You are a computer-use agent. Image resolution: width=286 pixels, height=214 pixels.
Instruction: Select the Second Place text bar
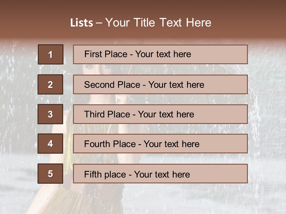point(160,84)
